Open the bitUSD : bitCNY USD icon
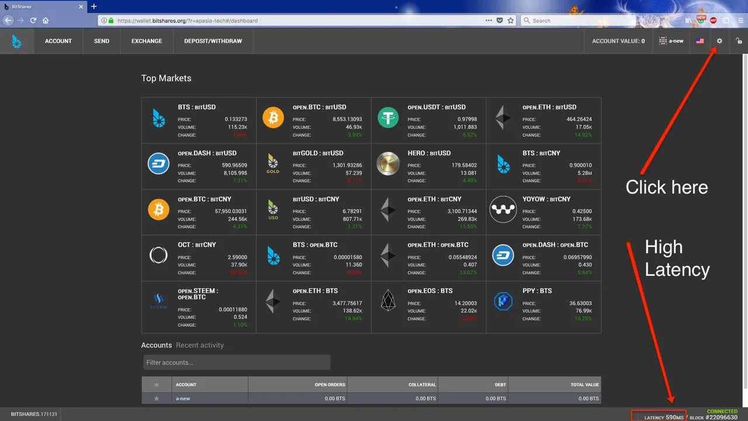Viewport: 748px width, 421px height. [x=273, y=209]
